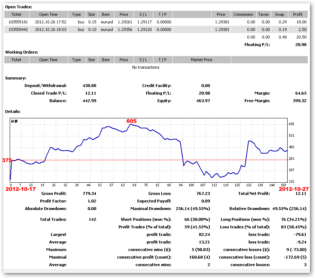Click the "Swap" column header
The image size is (315, 278).
pos(279,14)
